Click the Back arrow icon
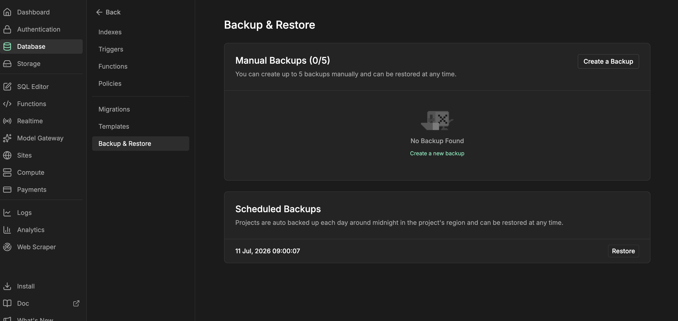The width and height of the screenshot is (678, 321). pos(99,12)
